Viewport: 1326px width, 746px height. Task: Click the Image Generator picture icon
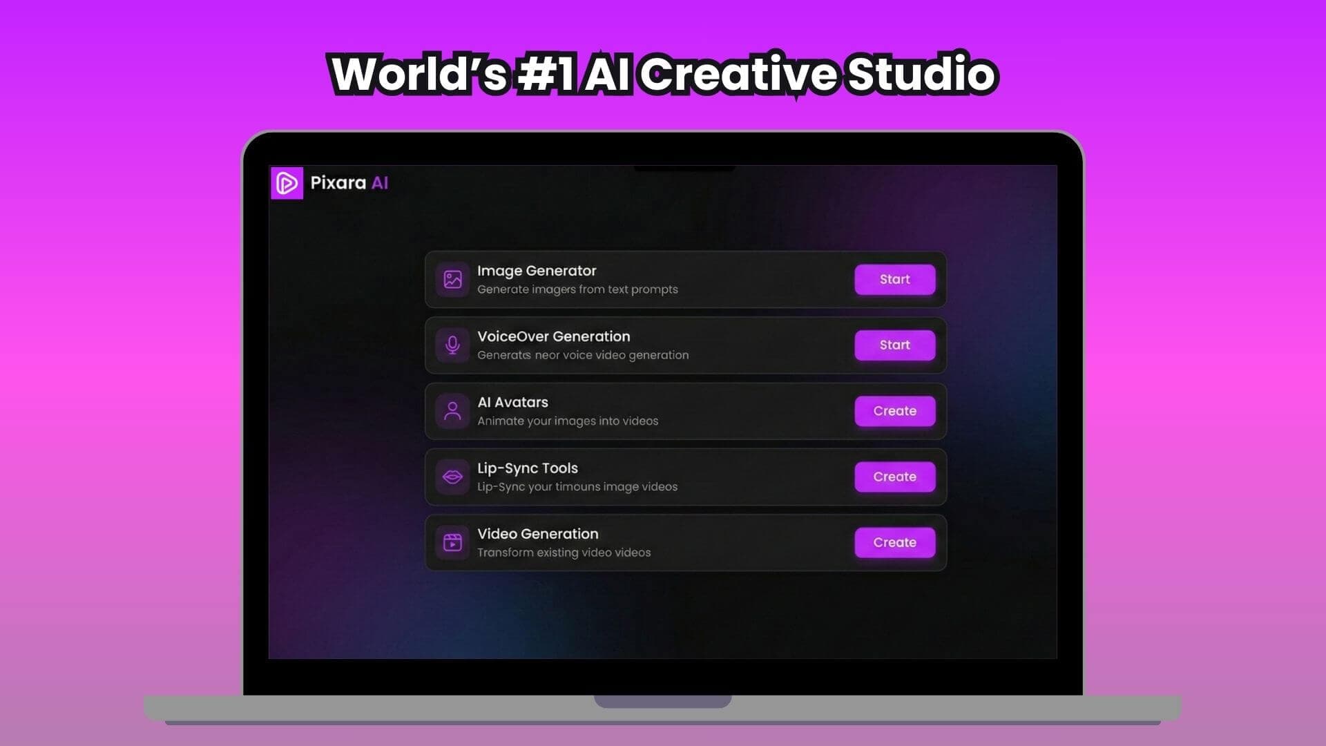(452, 280)
